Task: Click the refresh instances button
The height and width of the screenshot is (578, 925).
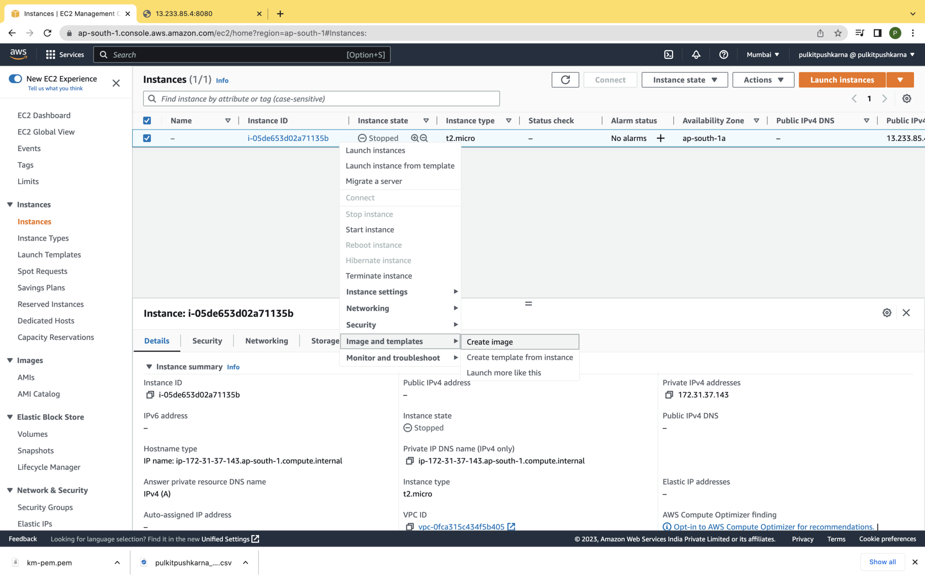Action: pyautogui.click(x=565, y=80)
